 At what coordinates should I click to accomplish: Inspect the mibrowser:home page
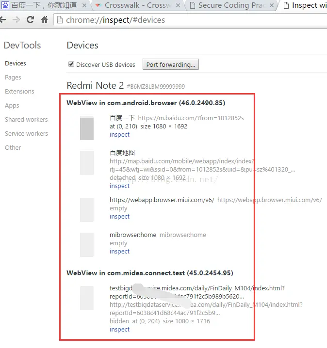(x=119, y=251)
